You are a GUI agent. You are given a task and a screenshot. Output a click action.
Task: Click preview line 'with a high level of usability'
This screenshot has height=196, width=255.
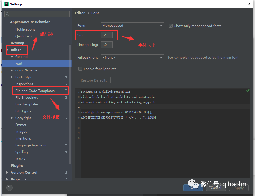pyautogui.click(x=119, y=97)
